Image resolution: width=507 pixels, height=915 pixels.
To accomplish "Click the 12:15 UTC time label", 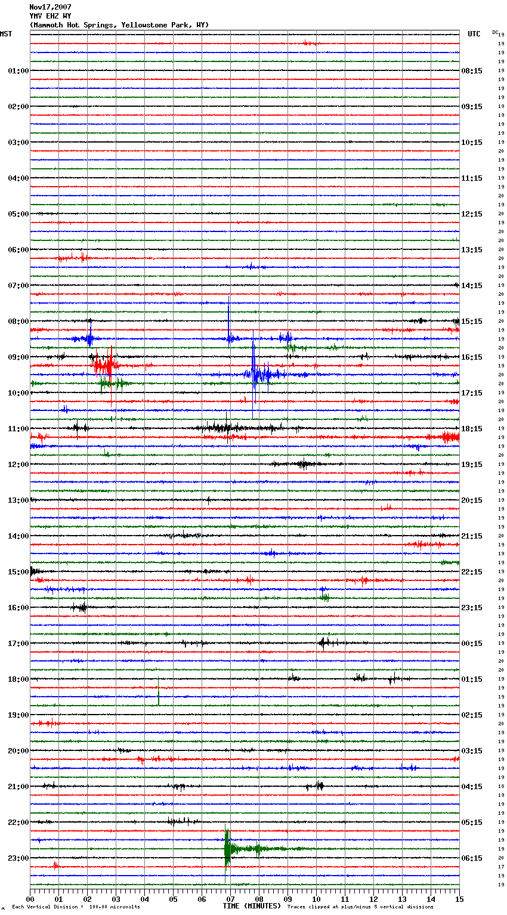I will point(472,214).
